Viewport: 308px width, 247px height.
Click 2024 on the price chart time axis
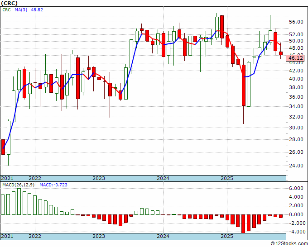(x=163, y=178)
